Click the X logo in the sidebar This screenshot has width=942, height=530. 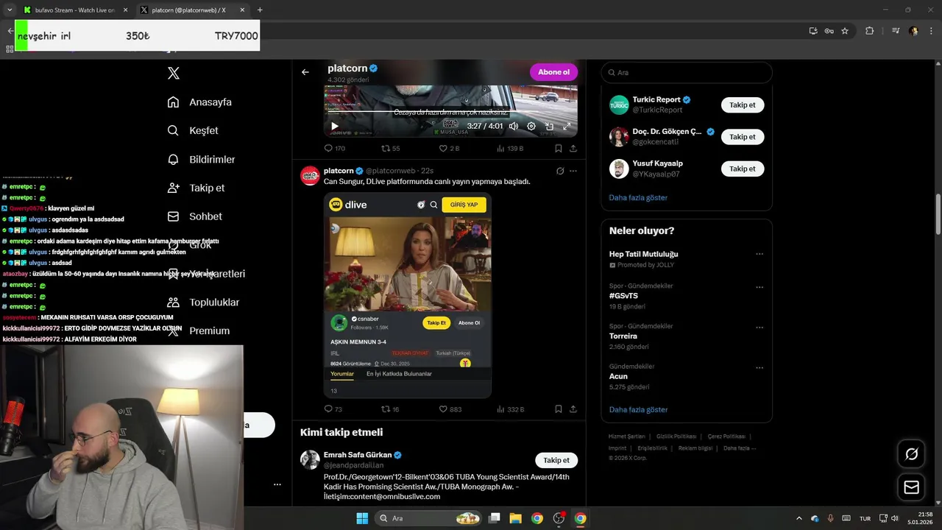pyautogui.click(x=174, y=73)
